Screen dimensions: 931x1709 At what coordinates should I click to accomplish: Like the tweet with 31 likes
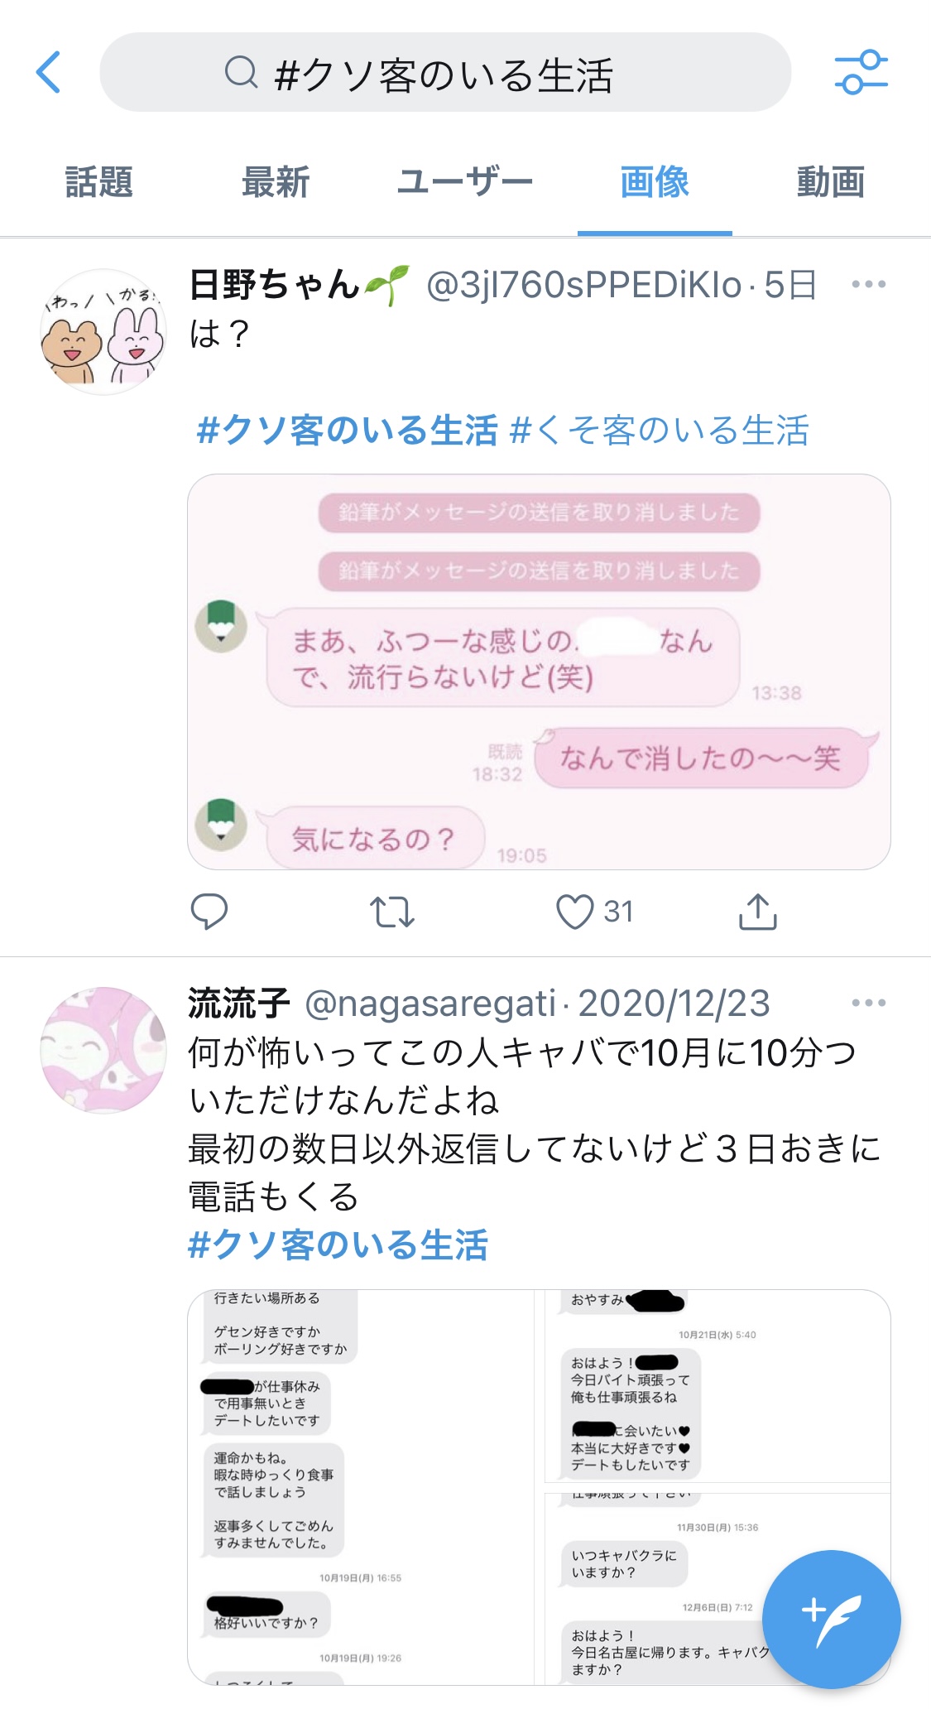[574, 912]
